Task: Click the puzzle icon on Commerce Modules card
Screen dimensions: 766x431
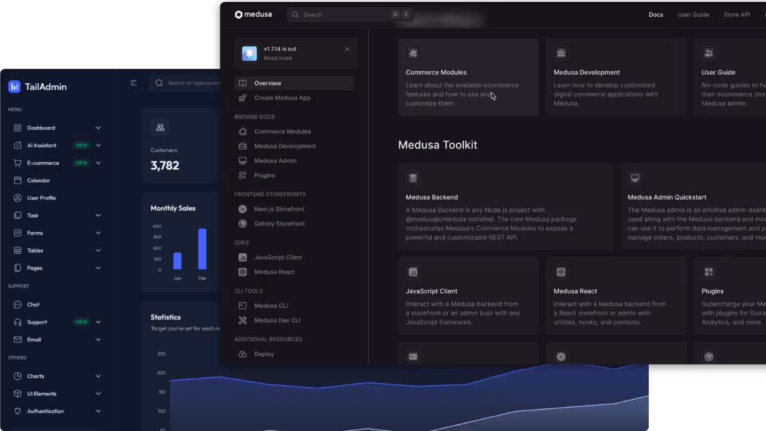Action: pyautogui.click(x=412, y=53)
